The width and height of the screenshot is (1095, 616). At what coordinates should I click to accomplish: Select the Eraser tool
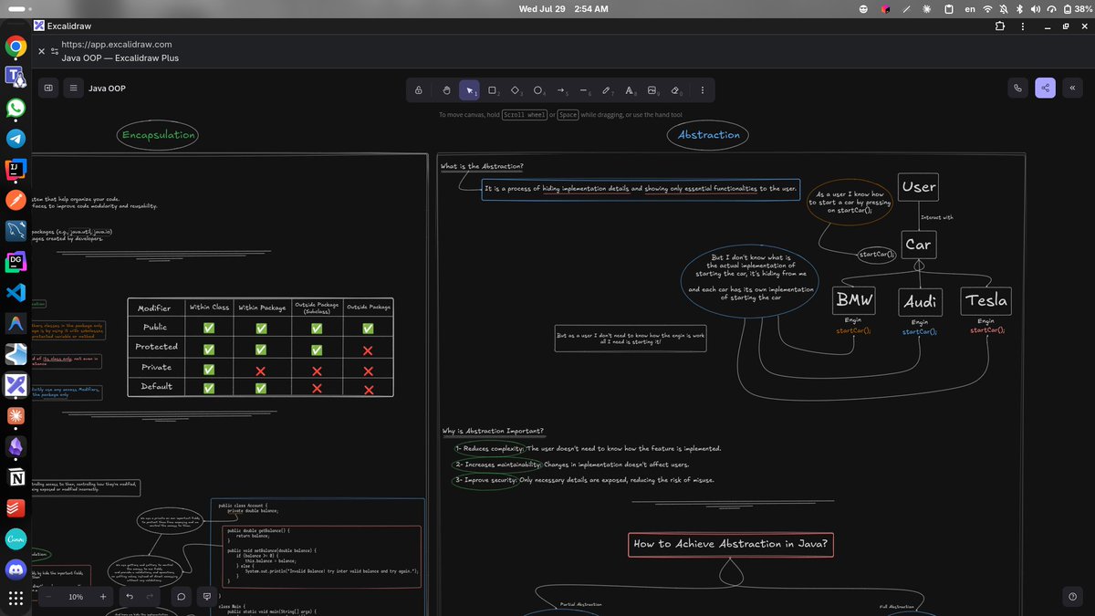click(x=676, y=90)
